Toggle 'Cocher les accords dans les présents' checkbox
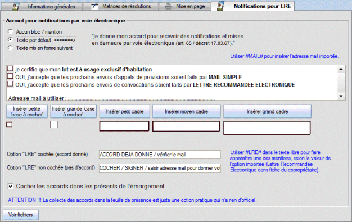The height and width of the screenshot is (222, 352). (x=10, y=186)
